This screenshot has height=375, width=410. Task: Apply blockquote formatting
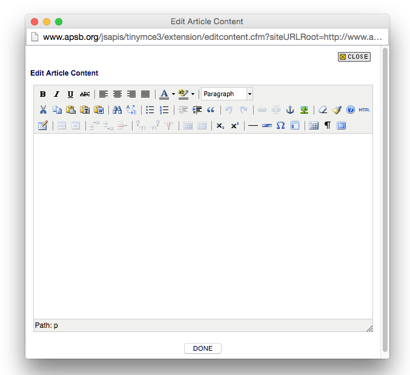click(211, 110)
